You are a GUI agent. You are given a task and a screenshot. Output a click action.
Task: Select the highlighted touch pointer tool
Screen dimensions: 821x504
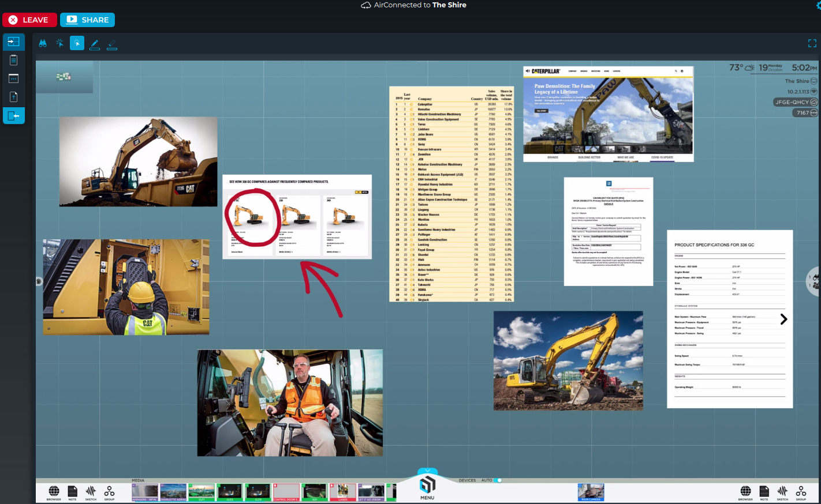[x=77, y=43]
